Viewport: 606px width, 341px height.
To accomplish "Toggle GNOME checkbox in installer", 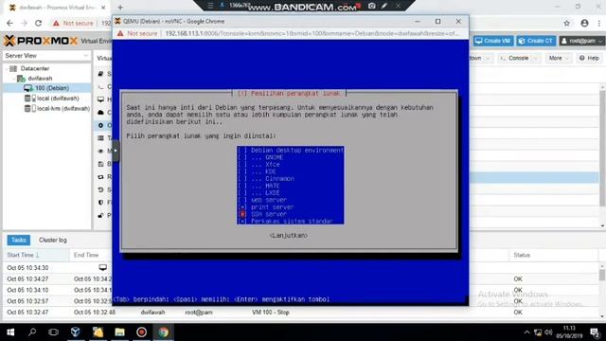I will pyautogui.click(x=242, y=157).
